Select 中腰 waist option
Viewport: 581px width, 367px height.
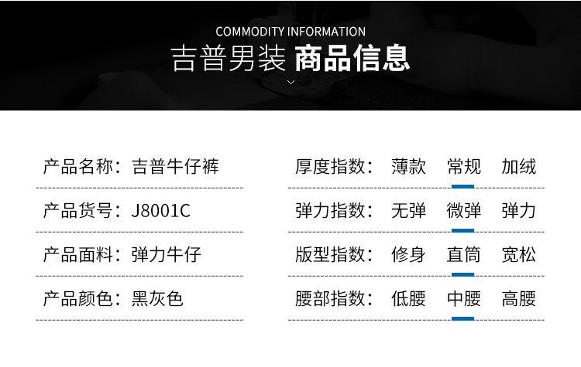[463, 299]
